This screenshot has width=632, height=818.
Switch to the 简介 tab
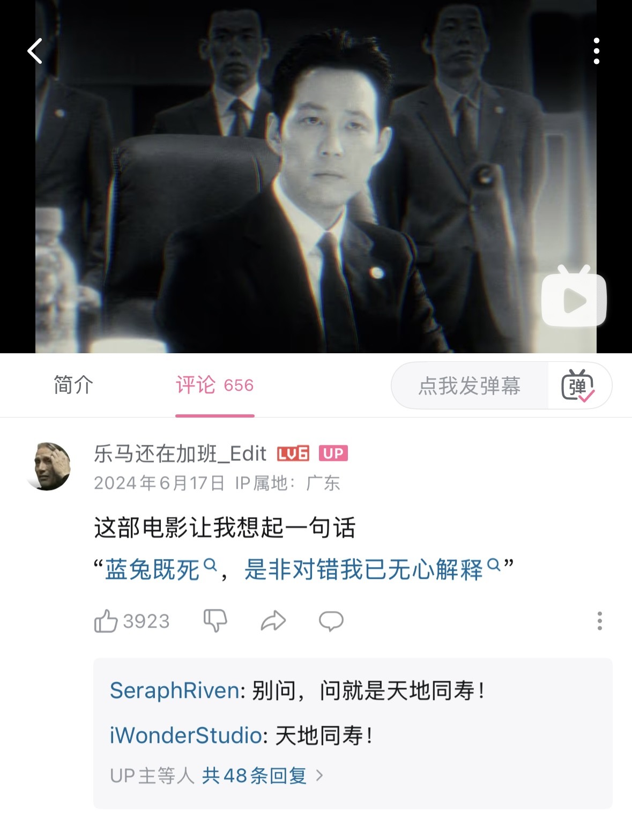(73, 385)
